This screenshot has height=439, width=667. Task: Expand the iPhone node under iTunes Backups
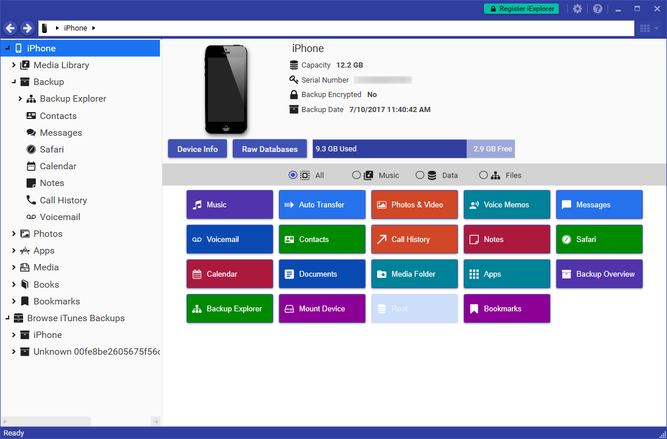(x=14, y=335)
